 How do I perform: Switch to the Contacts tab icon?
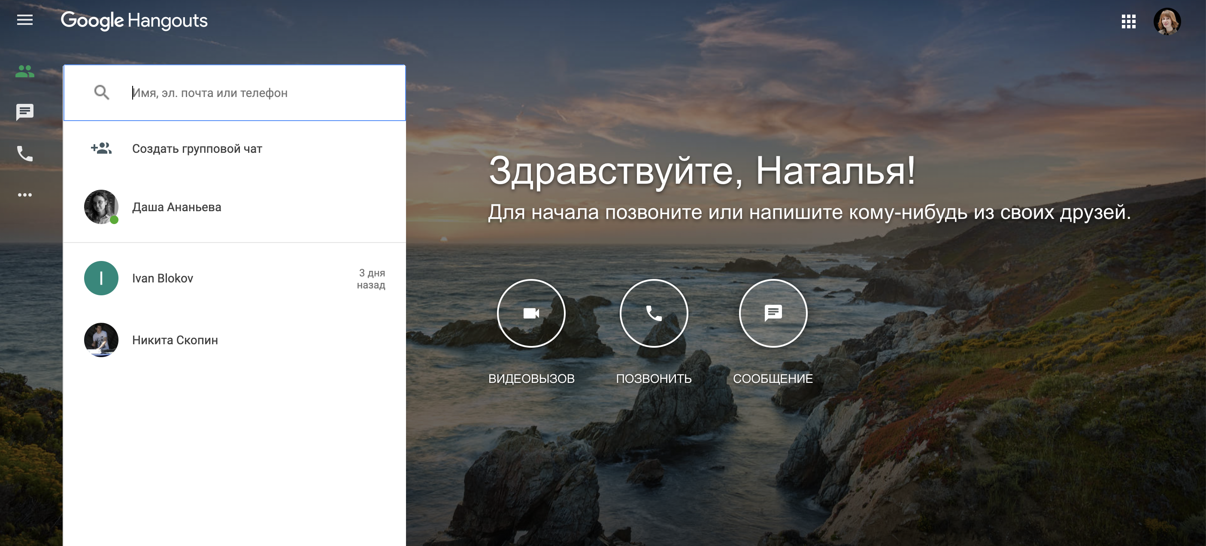tap(25, 71)
